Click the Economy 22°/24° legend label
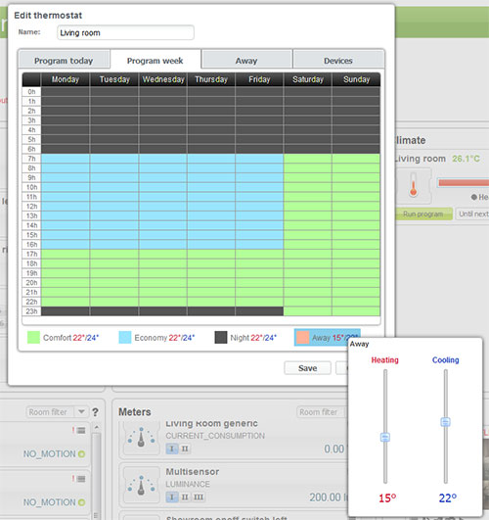The height and width of the screenshot is (520, 489). [164, 338]
